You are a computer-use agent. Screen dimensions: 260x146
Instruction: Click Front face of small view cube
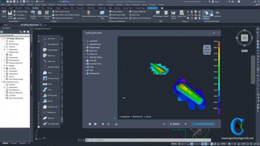tap(207, 53)
